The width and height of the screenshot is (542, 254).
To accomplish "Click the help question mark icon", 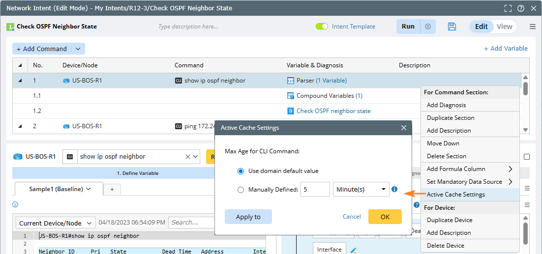I will pos(521,8).
